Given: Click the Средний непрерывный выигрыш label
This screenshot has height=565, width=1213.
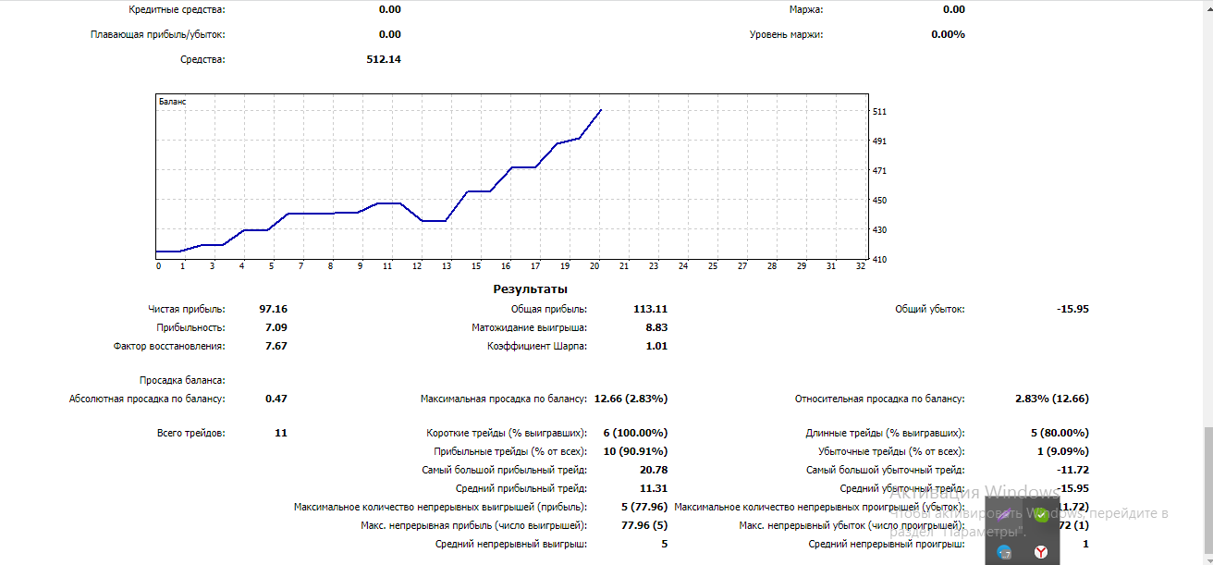Looking at the screenshot, I should coord(511,544).
